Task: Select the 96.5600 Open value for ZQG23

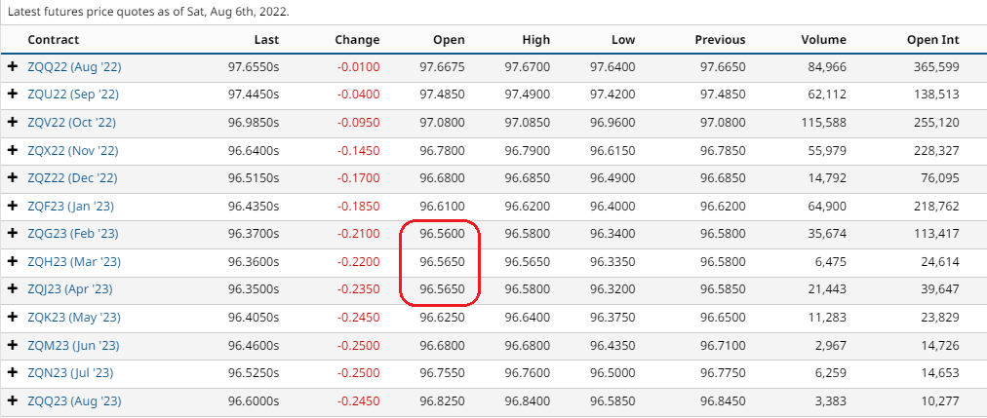Action: tap(442, 234)
